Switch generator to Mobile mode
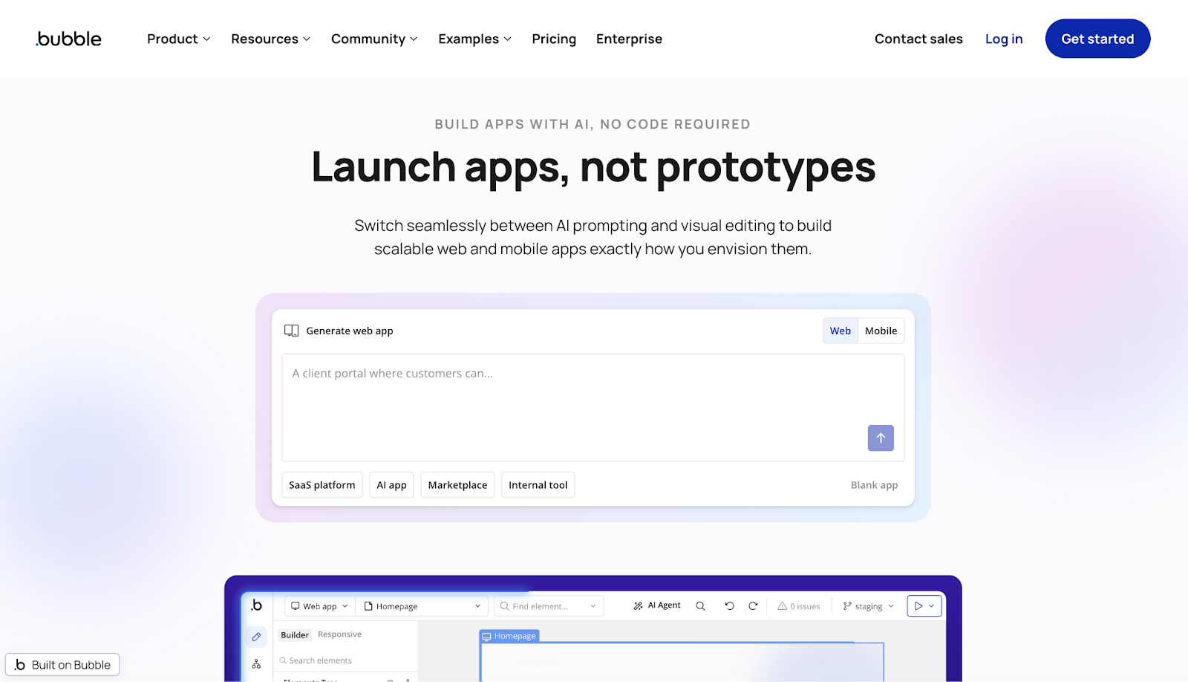The width and height of the screenshot is (1188, 682). click(881, 331)
